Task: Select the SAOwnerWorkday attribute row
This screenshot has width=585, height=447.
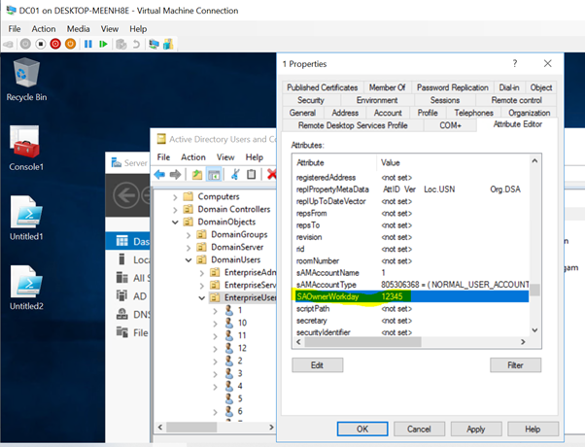Action: click(411, 296)
